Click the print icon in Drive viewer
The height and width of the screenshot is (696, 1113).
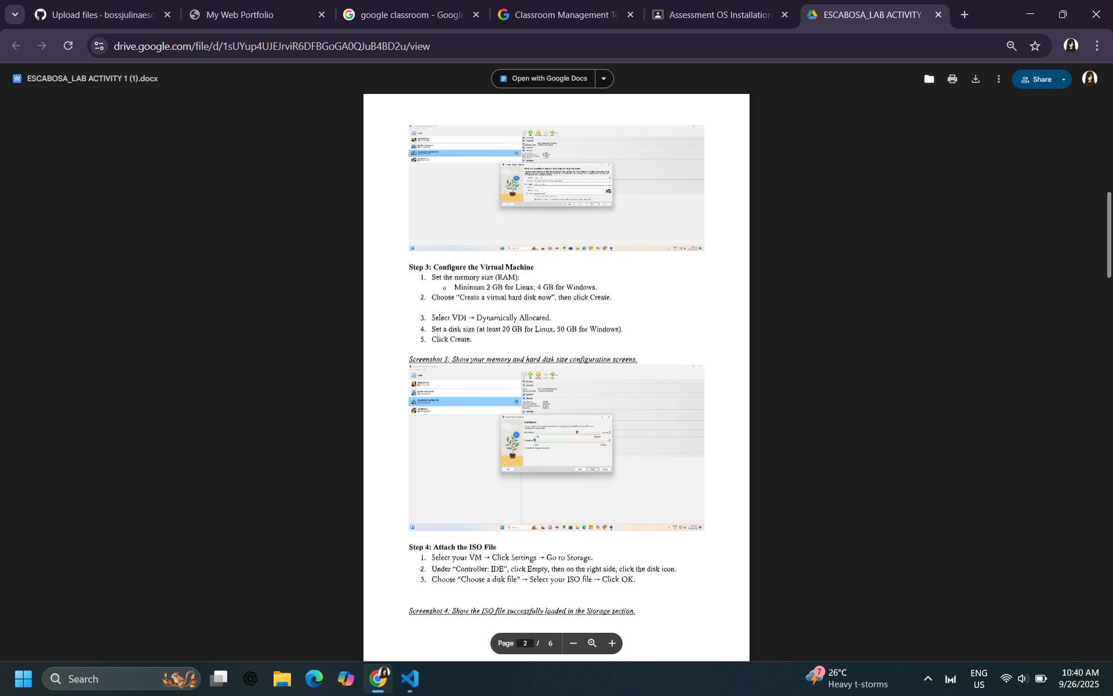(952, 79)
